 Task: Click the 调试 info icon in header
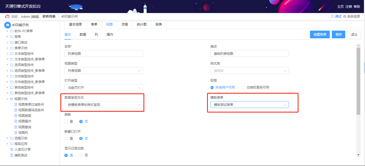pyautogui.click(x=332, y=16)
